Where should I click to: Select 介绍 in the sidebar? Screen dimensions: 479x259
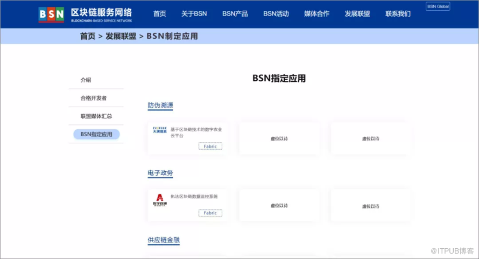[x=86, y=80]
